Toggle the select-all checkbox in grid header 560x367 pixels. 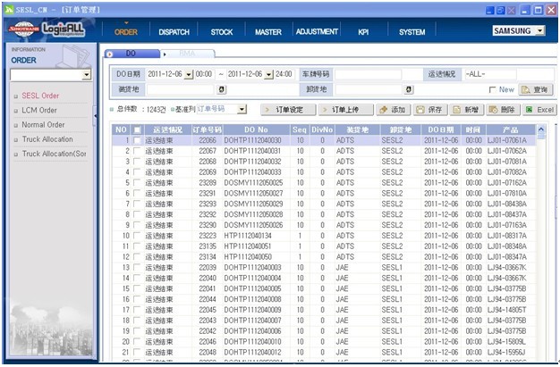coord(137,130)
